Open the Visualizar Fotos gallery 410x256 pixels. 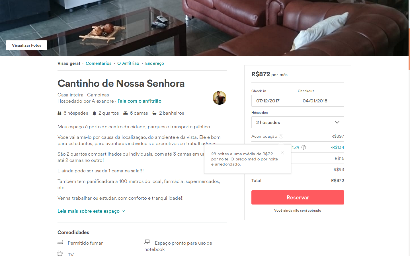point(26,45)
